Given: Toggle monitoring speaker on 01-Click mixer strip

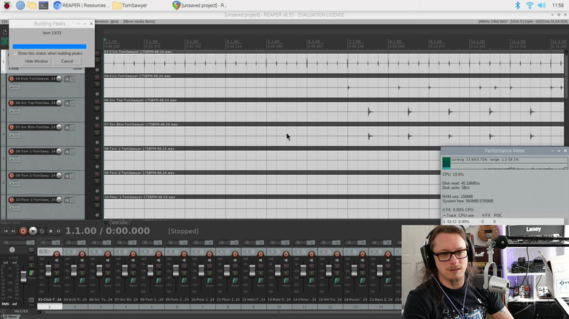Looking at the screenshot, I should (x=57, y=260).
